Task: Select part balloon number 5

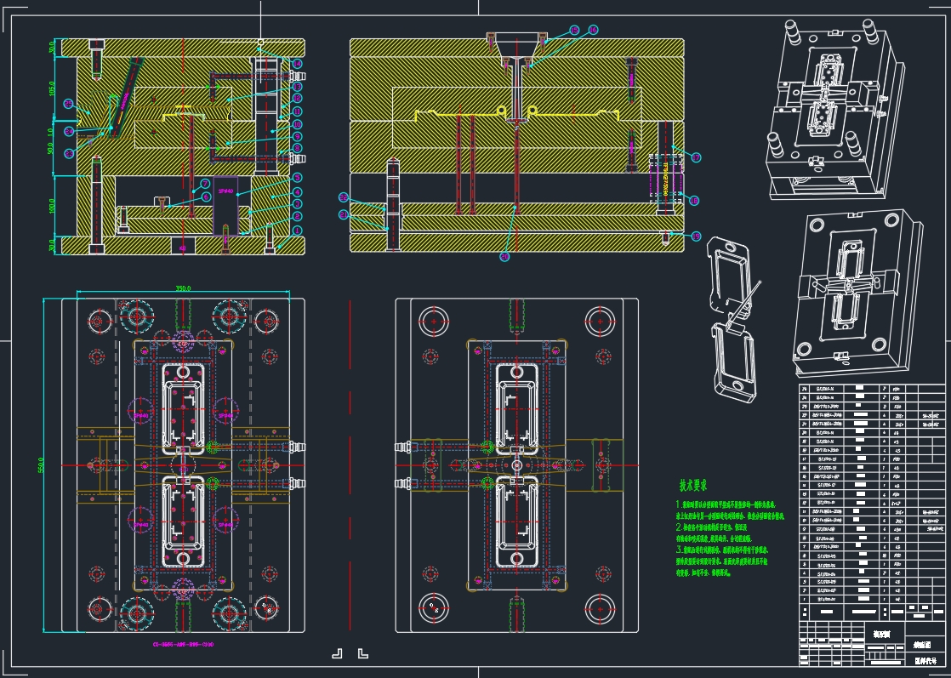Action: (297, 178)
